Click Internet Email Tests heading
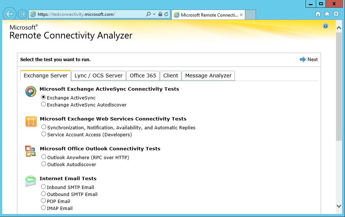Image resolution: width=345 pixels, height=217 pixels. point(68,178)
